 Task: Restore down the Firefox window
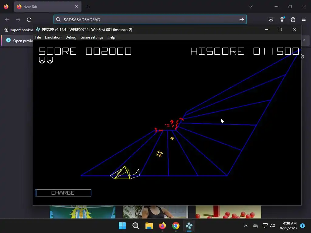click(x=290, y=7)
